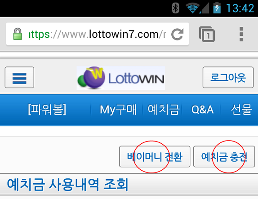Viewport: 258px width, 199px height.
Task: Open the 선물 menu item
Action: click(241, 110)
